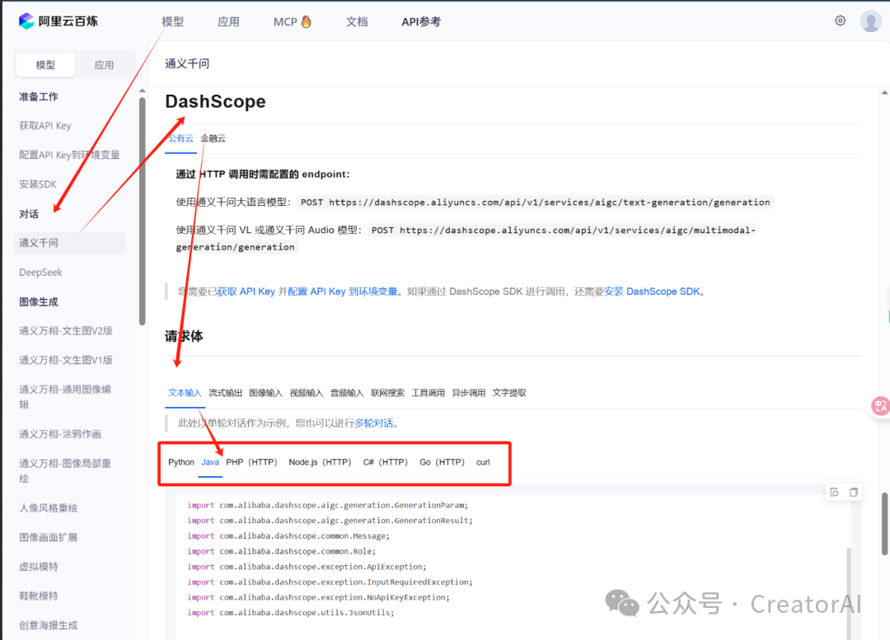This screenshot has height=640, width=890.
Task: Switch code sample to Node.js (HTTP)
Action: coord(320,462)
